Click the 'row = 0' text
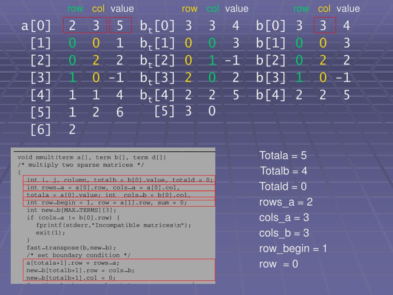The width and height of the screenshot is (393, 295). (x=279, y=264)
